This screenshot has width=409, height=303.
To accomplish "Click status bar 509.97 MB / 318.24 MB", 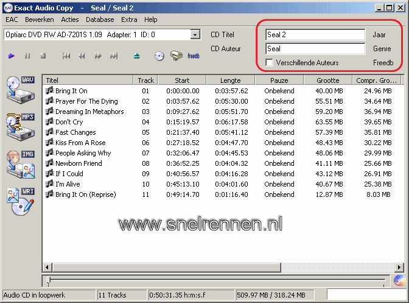I will coord(271,295).
